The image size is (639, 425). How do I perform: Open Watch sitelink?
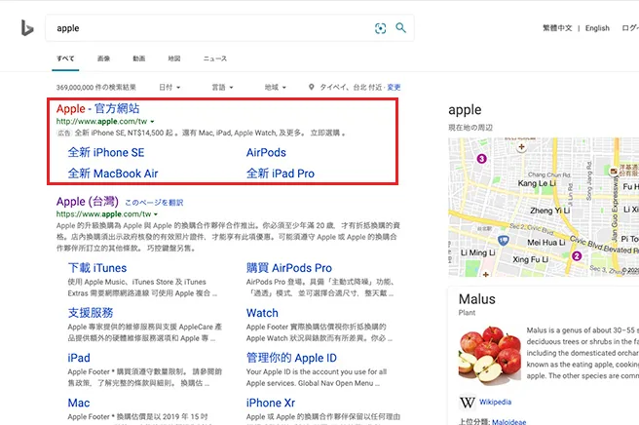pyautogui.click(x=262, y=313)
